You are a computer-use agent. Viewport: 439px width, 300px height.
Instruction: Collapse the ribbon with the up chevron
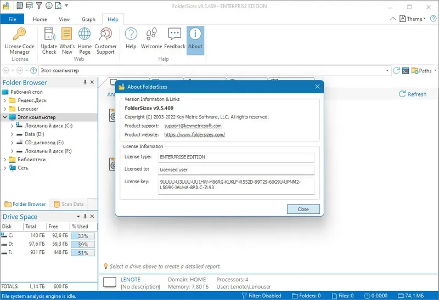point(393,19)
